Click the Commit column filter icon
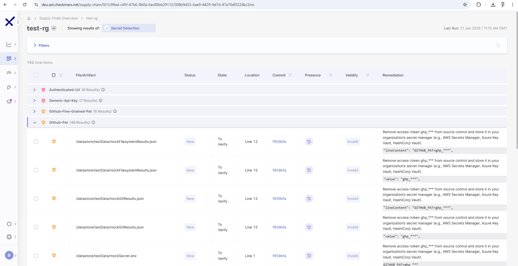This screenshot has height=266, width=518. (290, 75)
